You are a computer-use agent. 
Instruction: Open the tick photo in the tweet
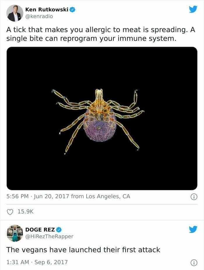click(x=102, y=118)
